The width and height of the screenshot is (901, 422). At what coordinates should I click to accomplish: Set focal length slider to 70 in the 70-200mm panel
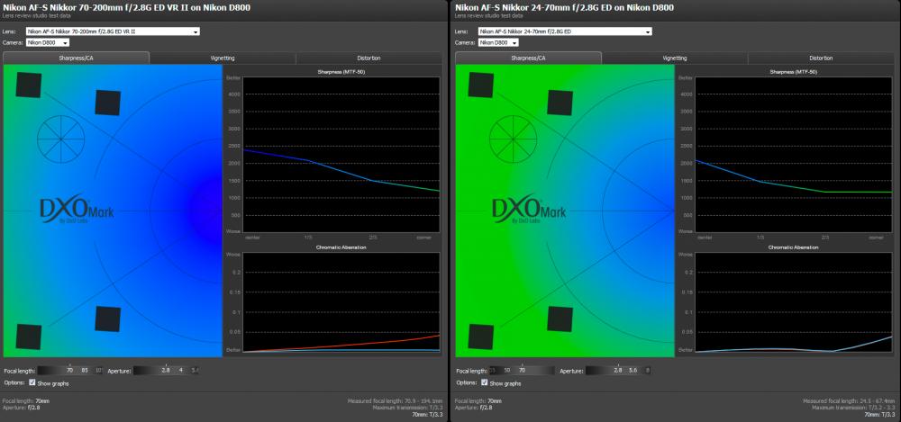click(69, 371)
